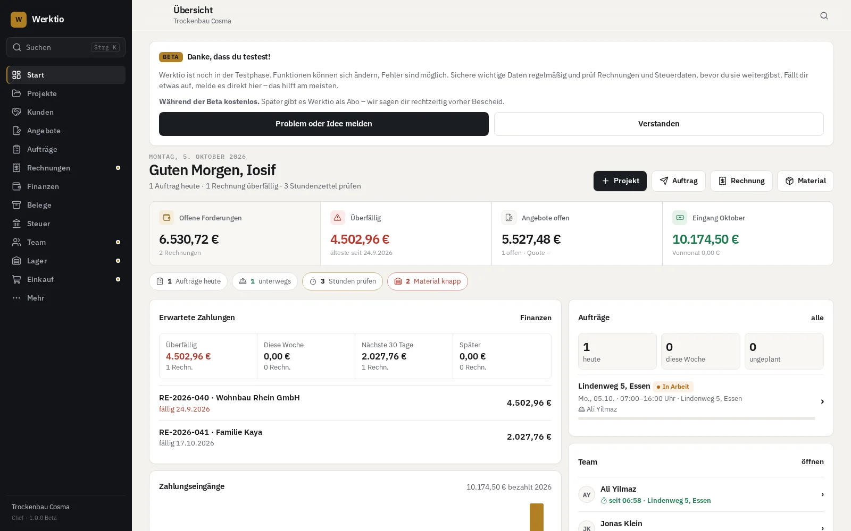Open Steuer section in sidebar
The width and height of the screenshot is (851, 531).
(x=66, y=224)
